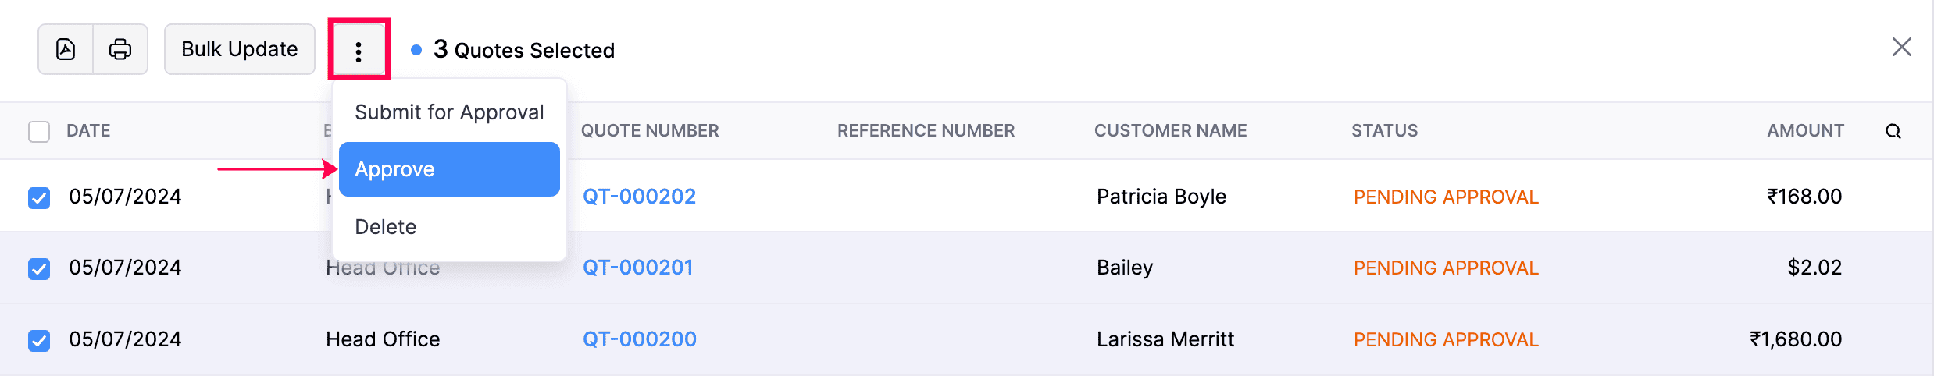The width and height of the screenshot is (1934, 376).
Task: Sort by the Amount column header
Action: pyautogui.click(x=1804, y=131)
